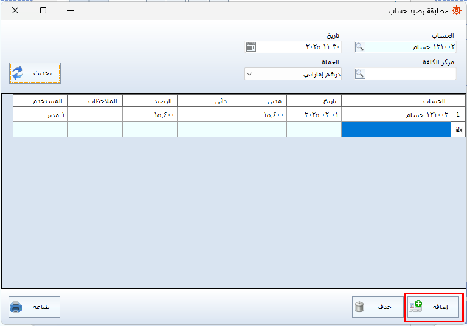Click the account search magnifier icon
Viewport: 467px width, 326px height.
[360, 47]
